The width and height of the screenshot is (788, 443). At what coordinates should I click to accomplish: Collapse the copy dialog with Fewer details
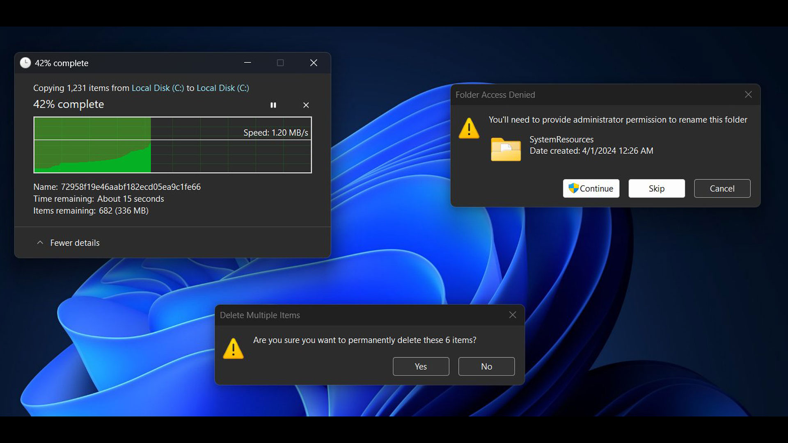point(68,243)
